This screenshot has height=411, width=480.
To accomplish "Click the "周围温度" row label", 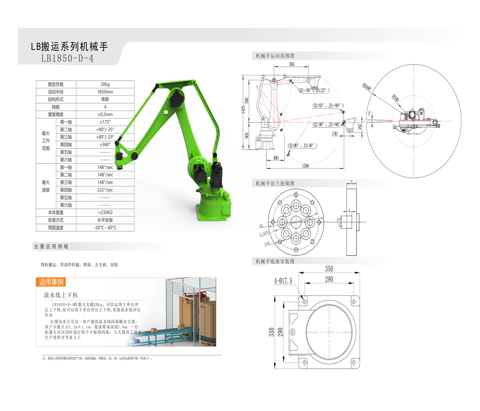I will coord(56,227).
